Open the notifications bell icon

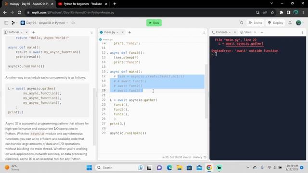[x=290, y=23]
